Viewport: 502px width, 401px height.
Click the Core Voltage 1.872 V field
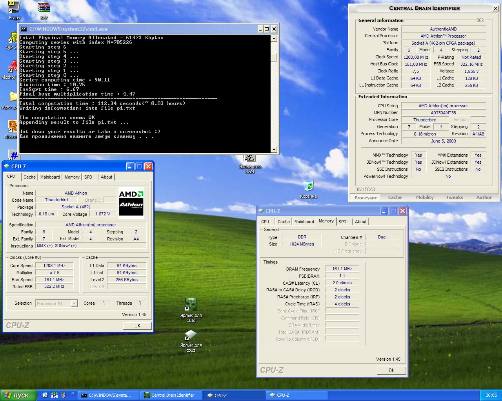pos(103,214)
